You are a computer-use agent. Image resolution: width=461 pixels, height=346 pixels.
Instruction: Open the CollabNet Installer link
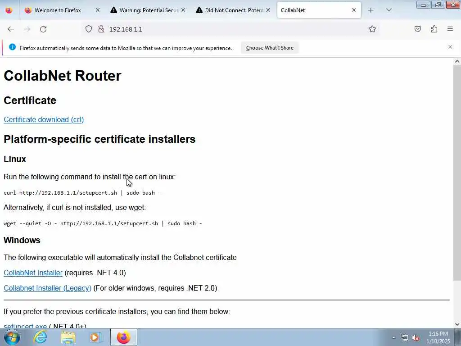[33, 273]
